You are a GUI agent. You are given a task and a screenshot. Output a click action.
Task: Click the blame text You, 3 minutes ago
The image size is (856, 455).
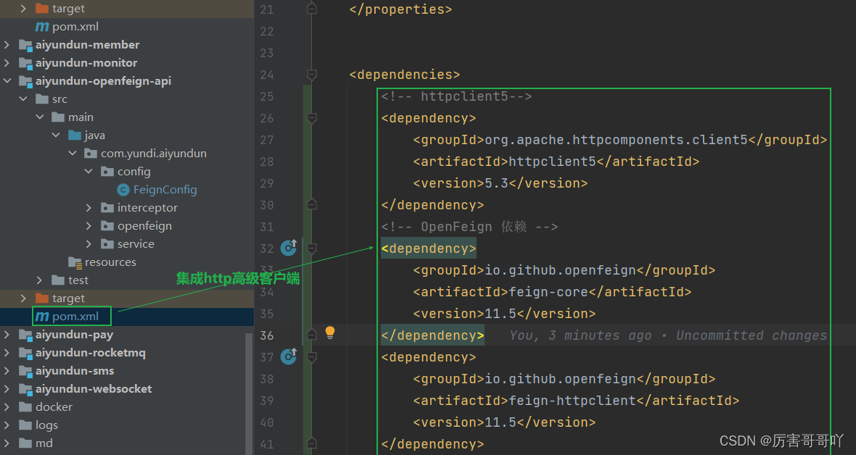point(576,335)
